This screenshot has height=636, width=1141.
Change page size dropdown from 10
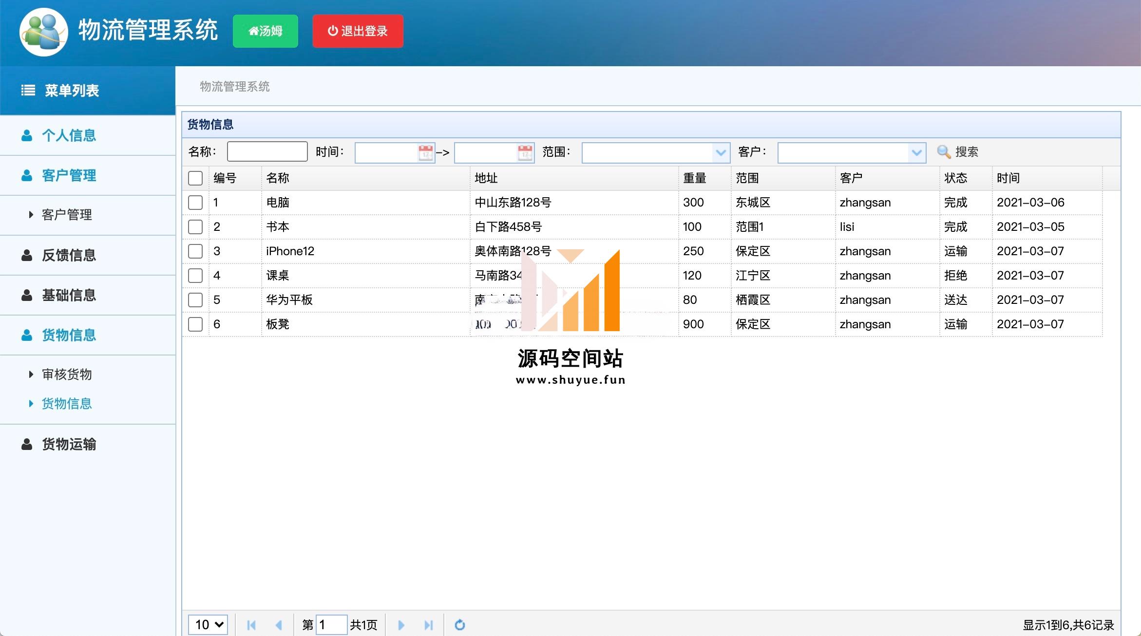(x=209, y=625)
